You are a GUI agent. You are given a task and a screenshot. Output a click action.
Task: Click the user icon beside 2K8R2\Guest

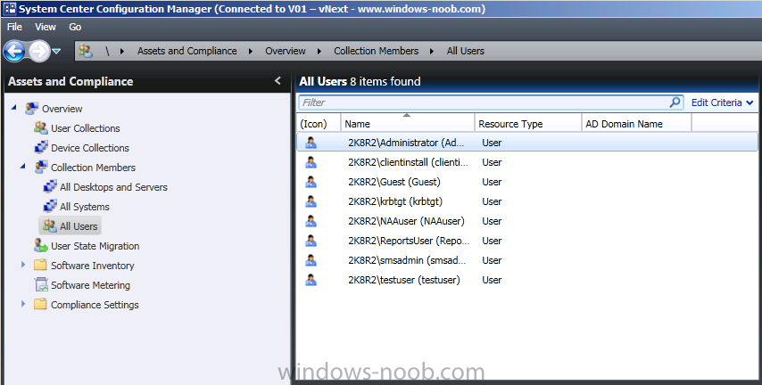click(x=311, y=182)
